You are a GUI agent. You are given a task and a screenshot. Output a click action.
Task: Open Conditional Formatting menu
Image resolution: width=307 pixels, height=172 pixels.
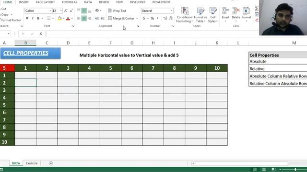pos(184,15)
